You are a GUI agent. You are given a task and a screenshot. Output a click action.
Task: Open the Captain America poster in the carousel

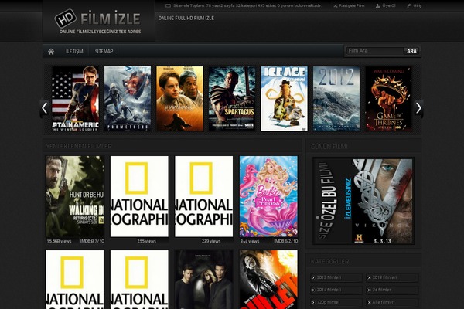coord(76,99)
